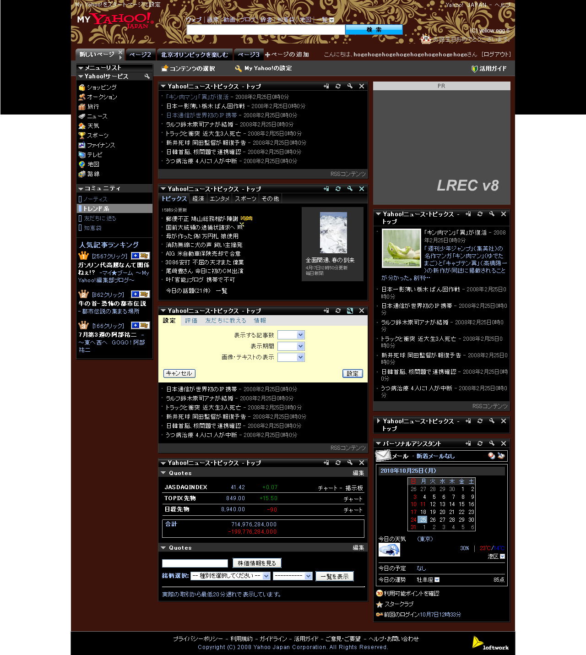The width and height of the screenshot is (586, 655).
Task: Click the 株価情報を見る button
Action: point(257,563)
